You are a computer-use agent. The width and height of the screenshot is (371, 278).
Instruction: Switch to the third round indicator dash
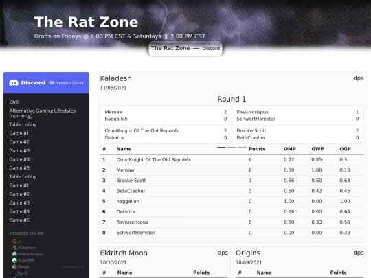[243, 148]
